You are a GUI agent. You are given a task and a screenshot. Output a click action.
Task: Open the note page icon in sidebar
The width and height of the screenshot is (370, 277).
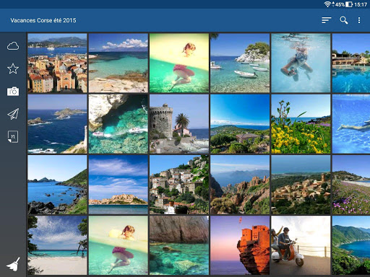pyautogui.click(x=13, y=136)
